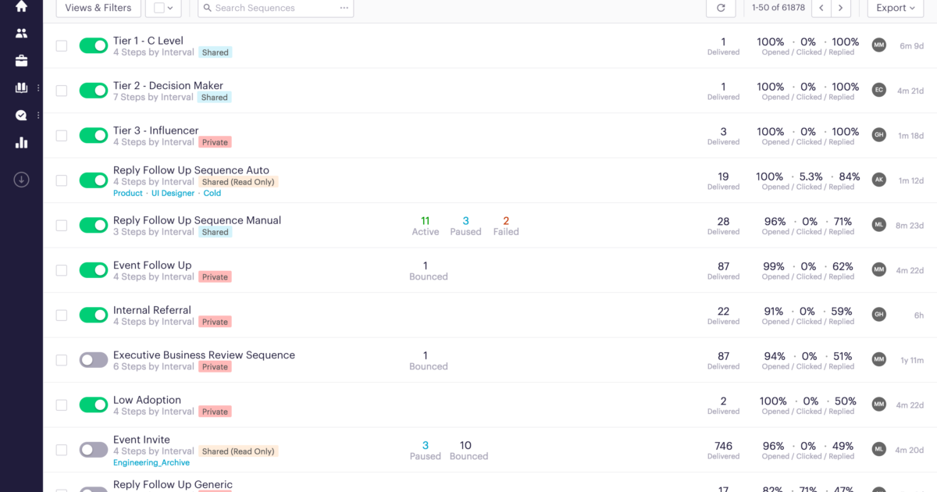937x492 pixels.
Task: Select the Sequences chat bubble icon
Action: [x=20, y=115]
